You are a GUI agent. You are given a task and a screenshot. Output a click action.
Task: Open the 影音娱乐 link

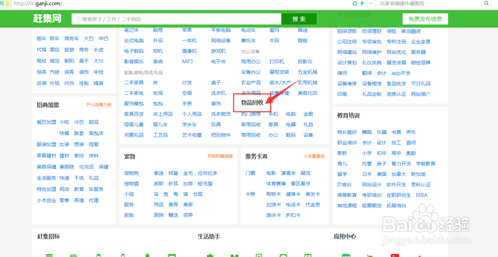(134, 62)
